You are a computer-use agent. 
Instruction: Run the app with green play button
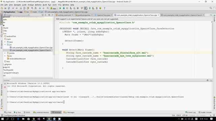point(60,8)
